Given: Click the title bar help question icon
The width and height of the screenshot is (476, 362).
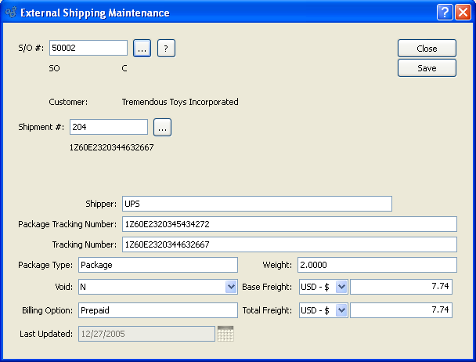Looking at the screenshot, I should tap(444, 13).
